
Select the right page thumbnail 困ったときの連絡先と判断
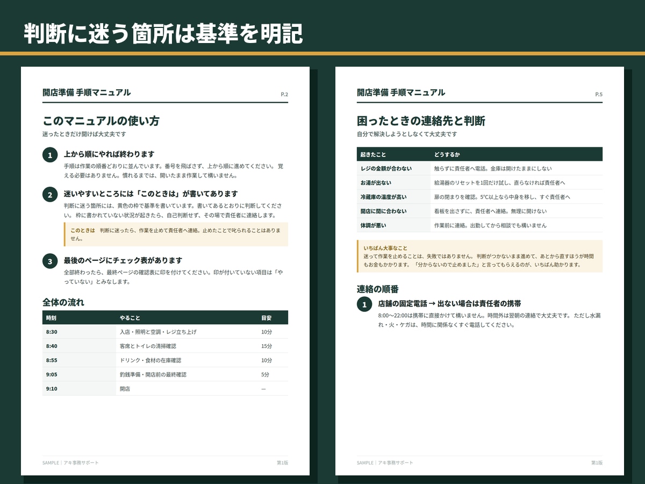479,271
